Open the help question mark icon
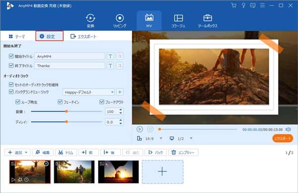Image resolution: width=298 pixels, height=193 pixels. coord(243,5)
